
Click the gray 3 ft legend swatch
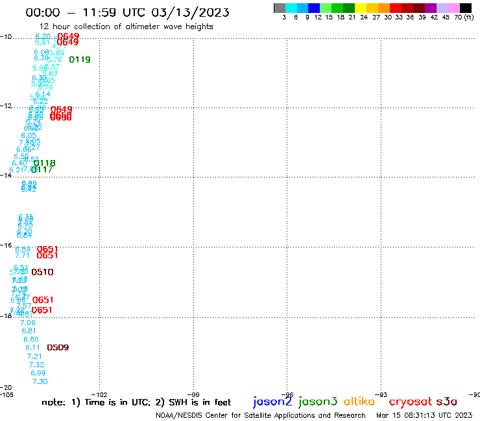coord(280,8)
